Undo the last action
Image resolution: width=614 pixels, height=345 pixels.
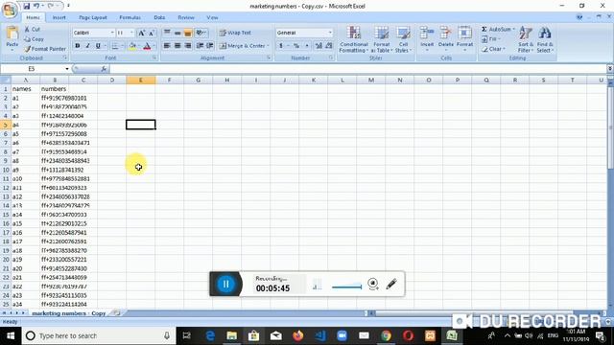[x=36, y=6]
